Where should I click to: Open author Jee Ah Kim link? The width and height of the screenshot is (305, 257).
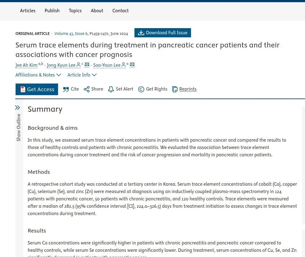click(x=27, y=65)
